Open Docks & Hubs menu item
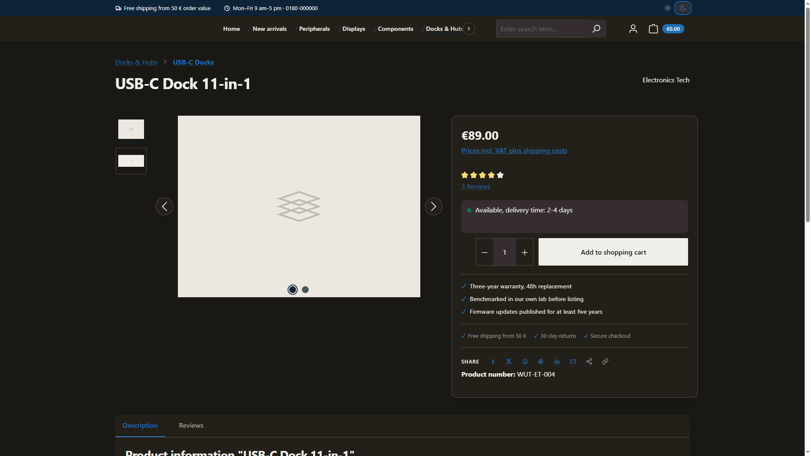The width and height of the screenshot is (811, 456). click(x=444, y=29)
